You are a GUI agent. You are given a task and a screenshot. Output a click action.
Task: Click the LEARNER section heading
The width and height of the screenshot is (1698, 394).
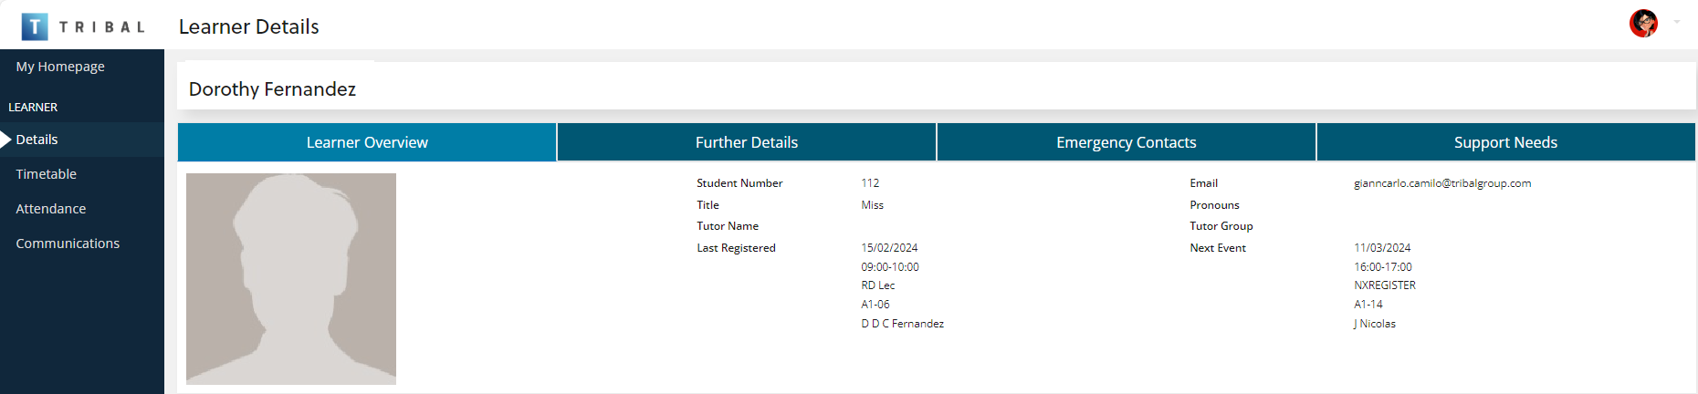pyautogui.click(x=33, y=108)
